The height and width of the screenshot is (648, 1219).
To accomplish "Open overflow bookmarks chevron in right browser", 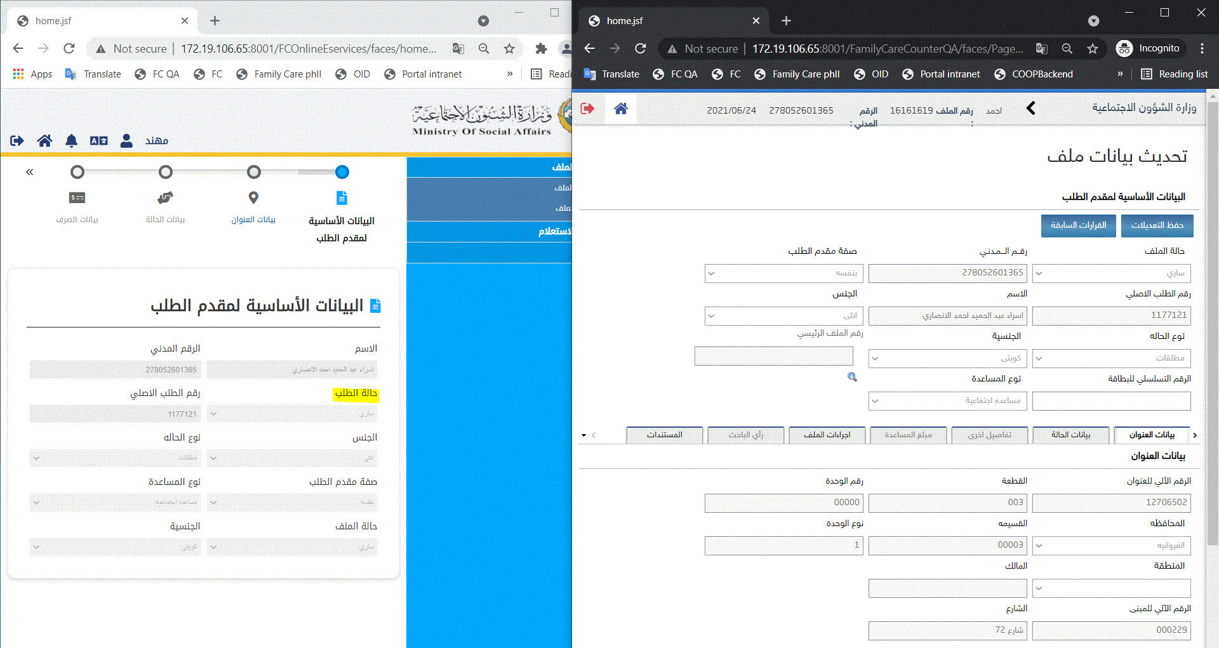I will [1121, 74].
